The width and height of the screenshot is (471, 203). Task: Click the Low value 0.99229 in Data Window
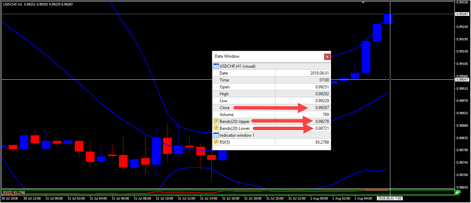pos(322,101)
